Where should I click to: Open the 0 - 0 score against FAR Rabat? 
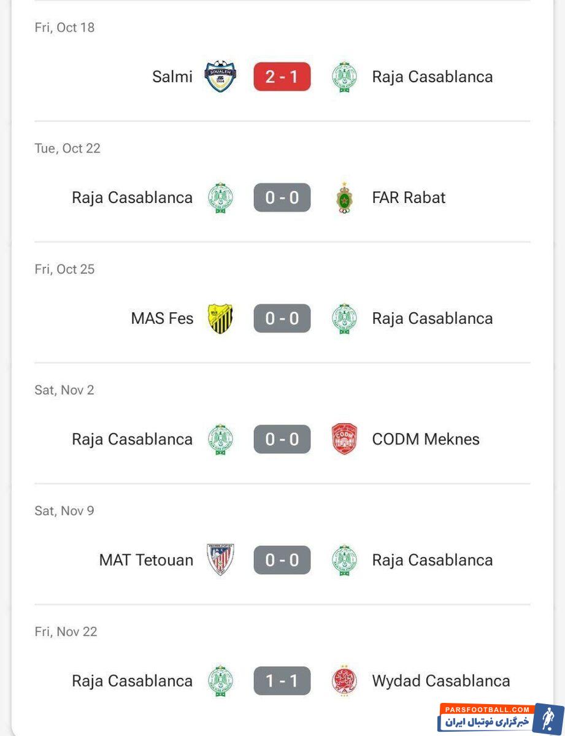point(282,197)
